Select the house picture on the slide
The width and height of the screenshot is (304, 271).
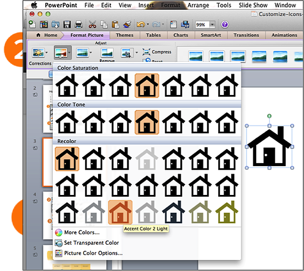point(269,147)
